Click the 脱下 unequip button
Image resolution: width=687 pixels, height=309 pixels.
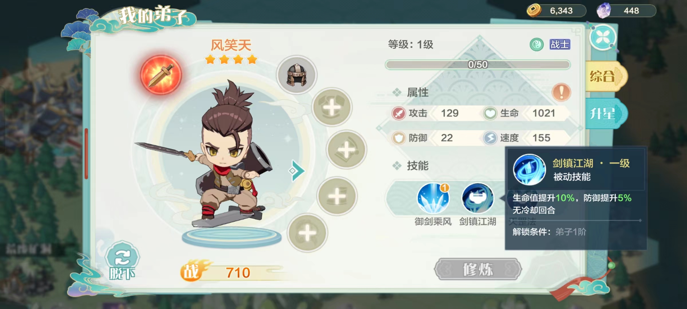122,261
